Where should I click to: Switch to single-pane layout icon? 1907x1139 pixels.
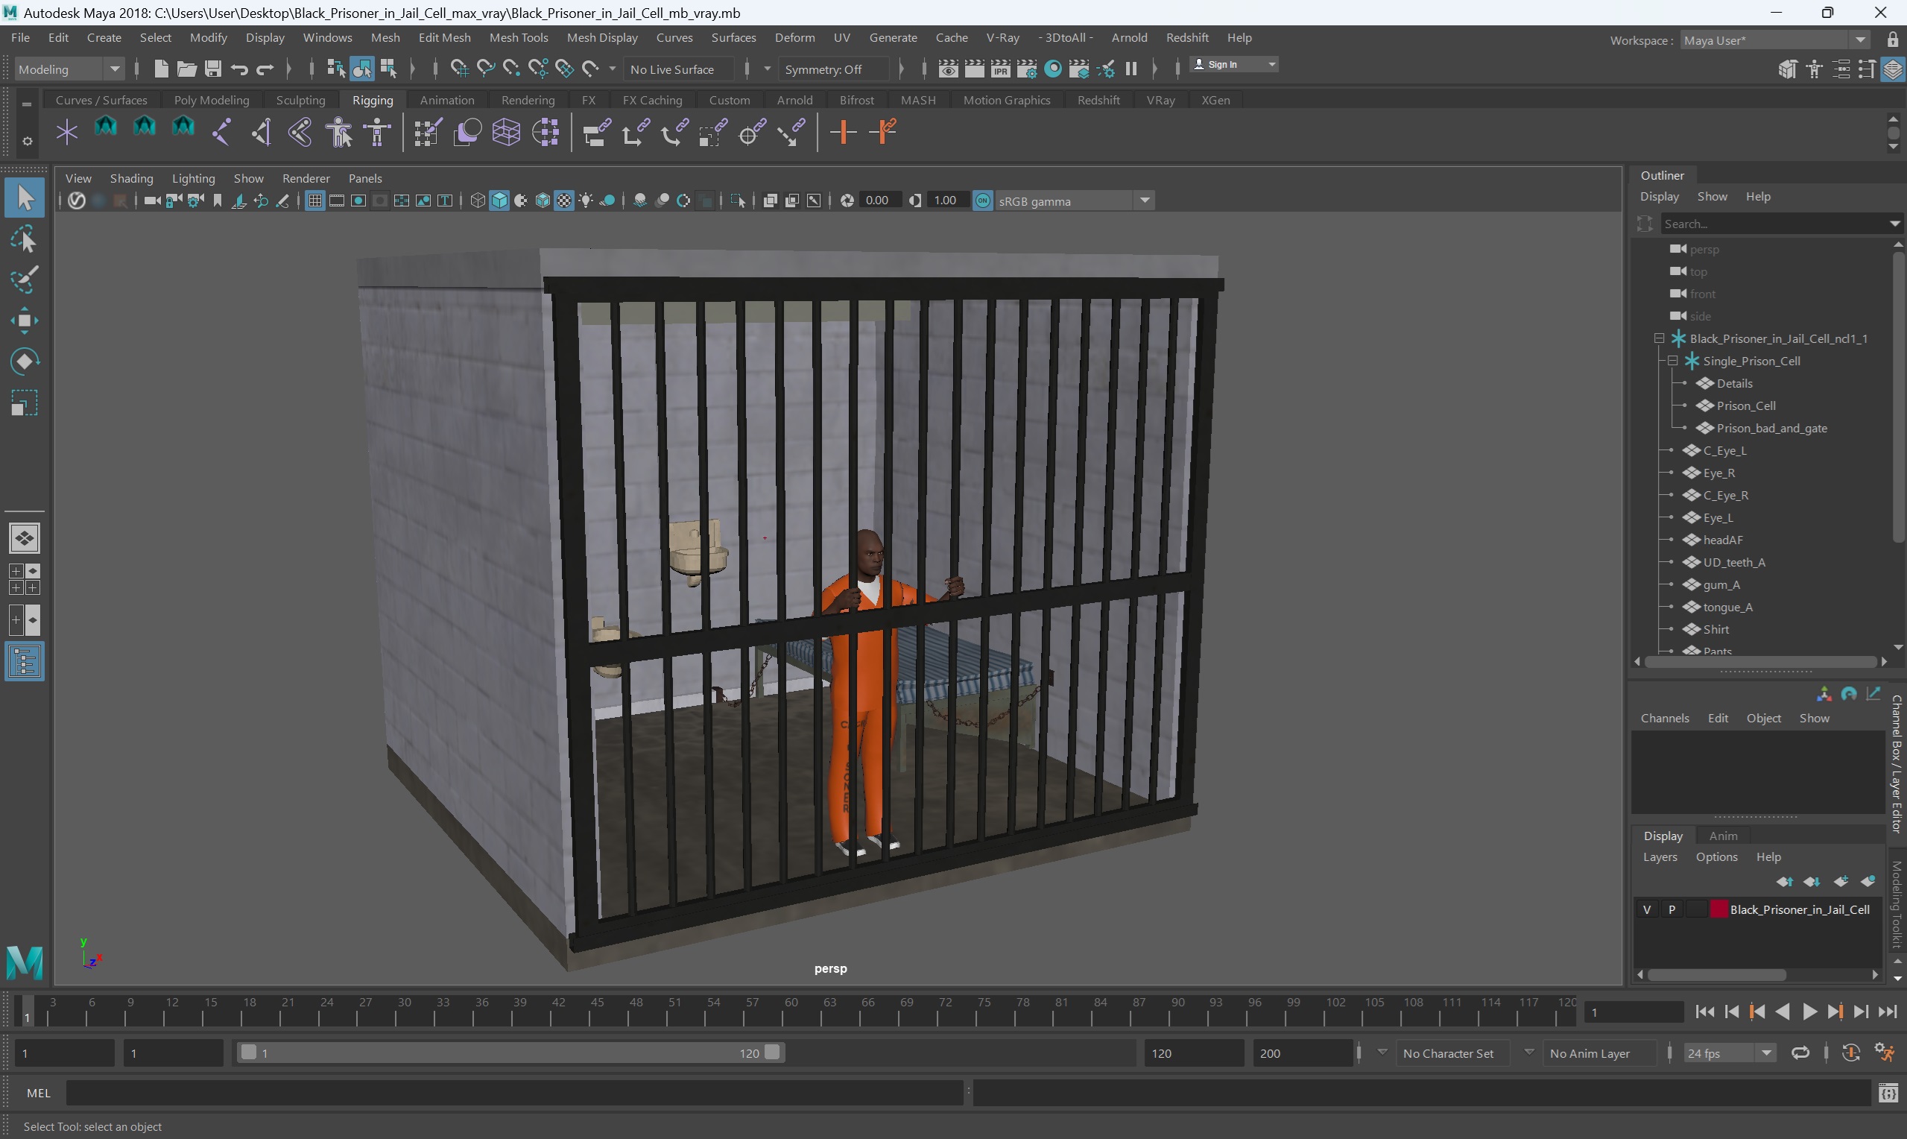coord(25,538)
